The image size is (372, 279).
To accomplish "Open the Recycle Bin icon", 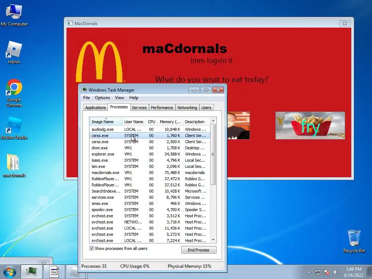I will [354, 241].
